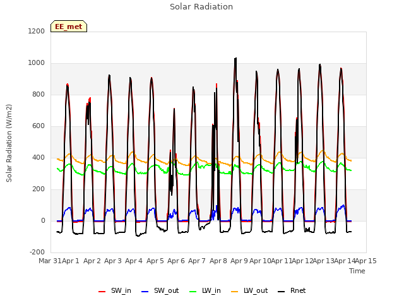
Task: Click the Apr 2 x-axis tick label
Action: tap(92, 261)
